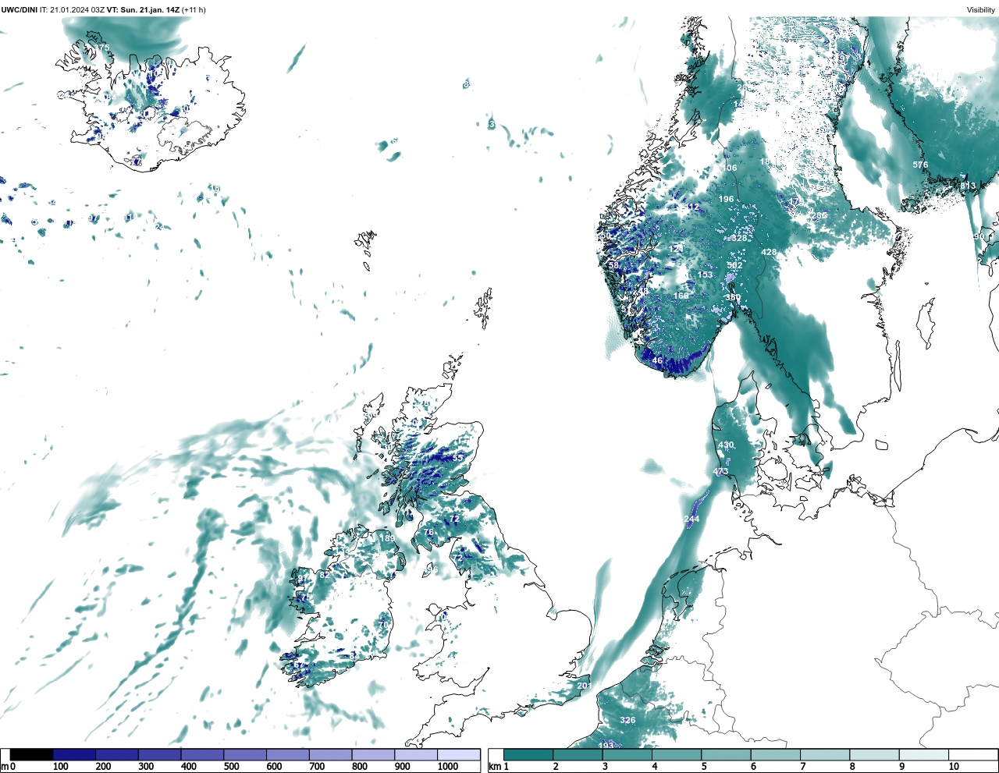Click the dark teal 1–2 km legend swatch
The image size is (999, 773).
tap(528, 754)
